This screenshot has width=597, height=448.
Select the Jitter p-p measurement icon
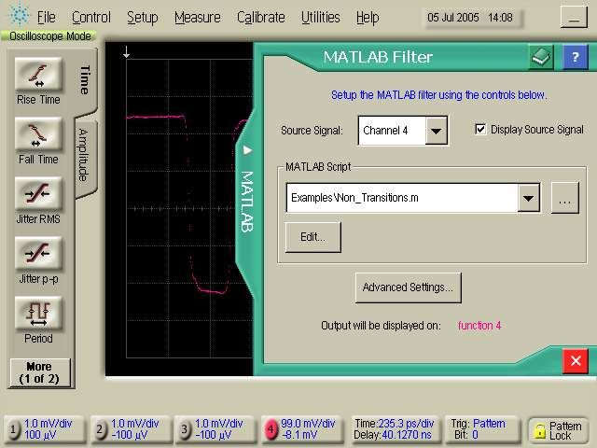pyautogui.click(x=38, y=253)
